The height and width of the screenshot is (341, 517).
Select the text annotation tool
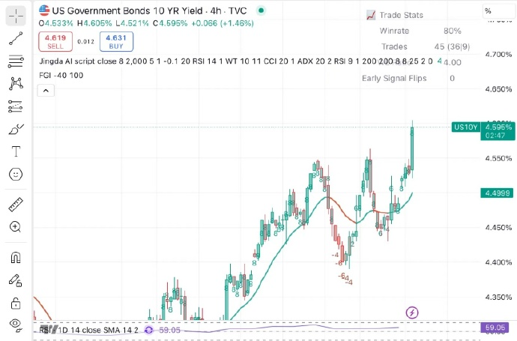[16, 151]
